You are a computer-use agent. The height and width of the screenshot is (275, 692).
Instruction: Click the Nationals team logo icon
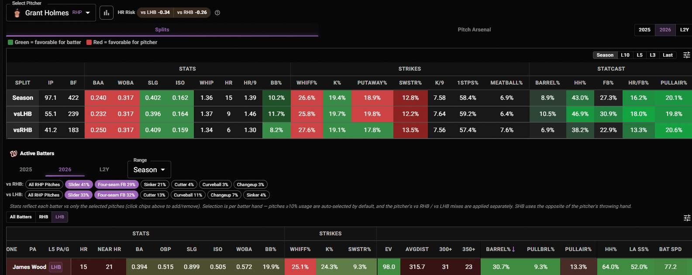click(x=14, y=153)
